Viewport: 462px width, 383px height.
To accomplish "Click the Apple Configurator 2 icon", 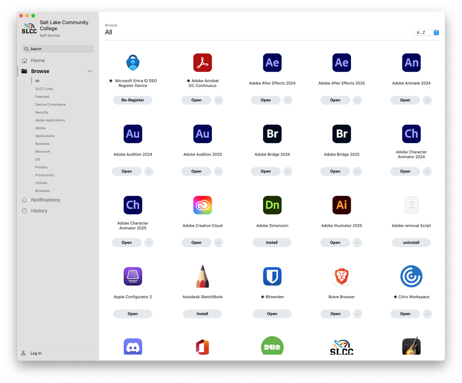I will [x=133, y=277].
